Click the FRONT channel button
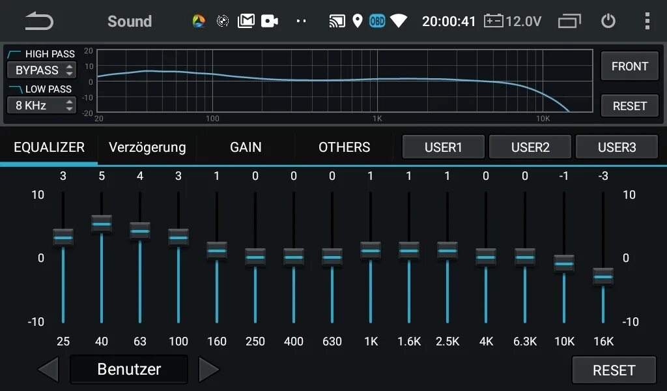 [x=630, y=66]
